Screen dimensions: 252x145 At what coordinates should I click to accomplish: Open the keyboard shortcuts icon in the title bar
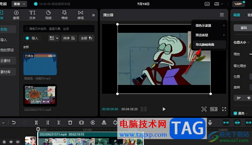point(207,4)
